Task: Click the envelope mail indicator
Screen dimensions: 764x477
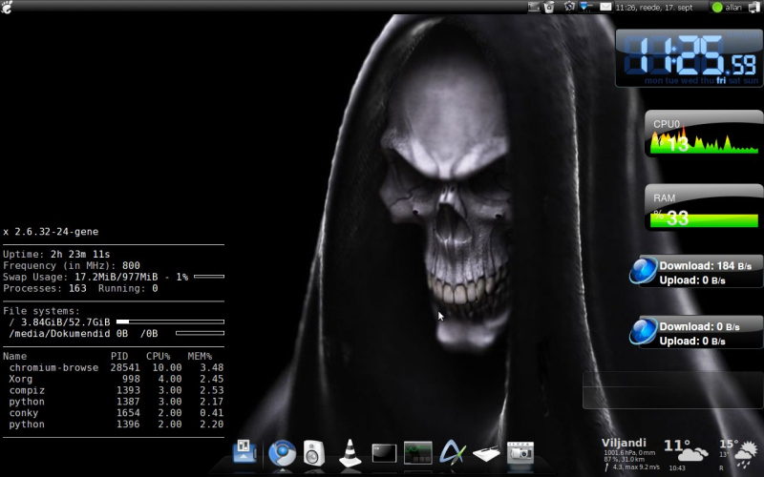Action: [x=605, y=7]
